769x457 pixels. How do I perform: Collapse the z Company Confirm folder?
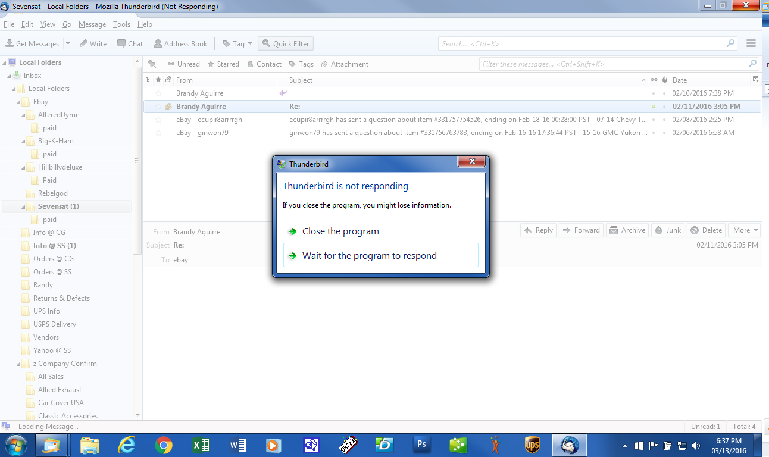coord(18,364)
